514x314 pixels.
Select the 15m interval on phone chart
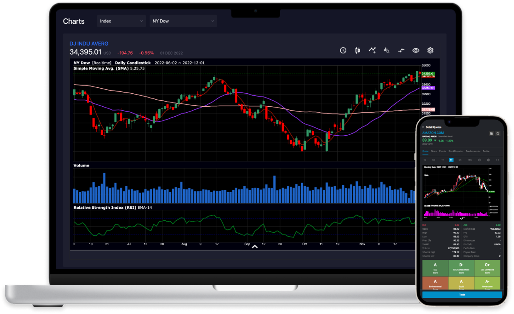click(470, 160)
